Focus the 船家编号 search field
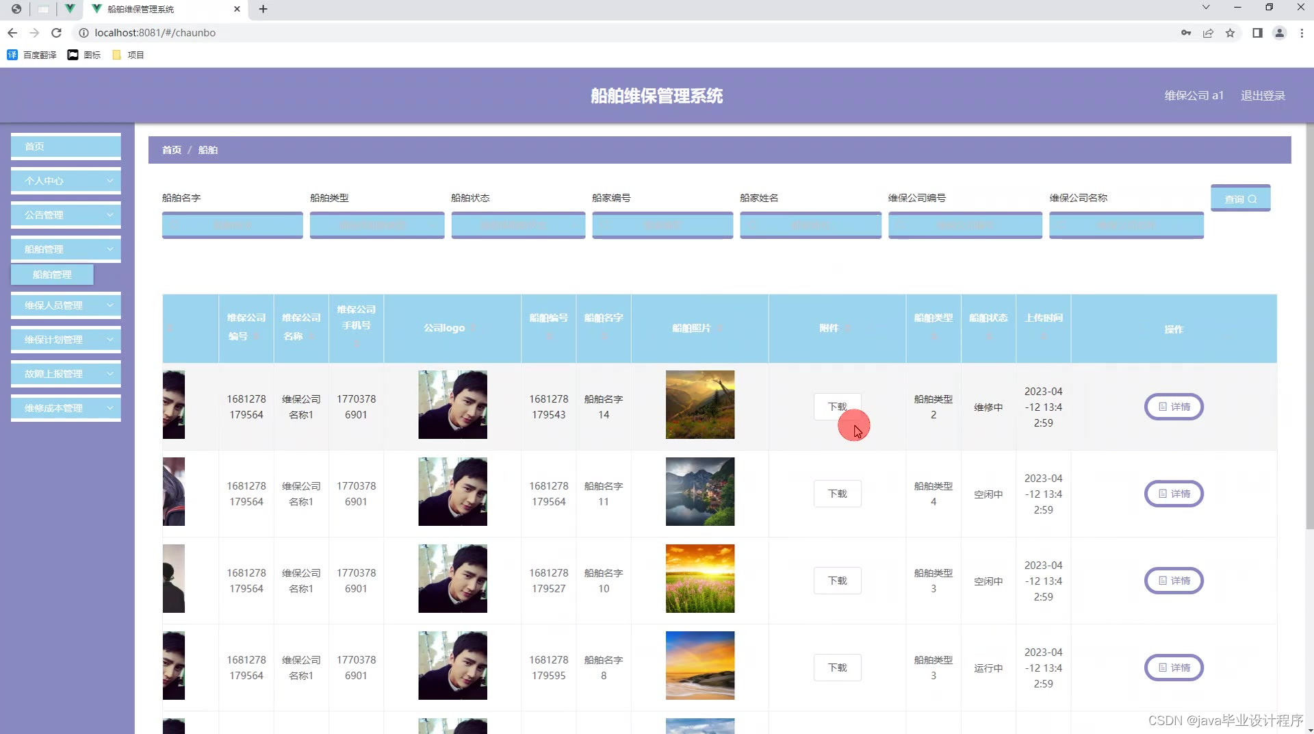The image size is (1314, 734). coord(662,225)
